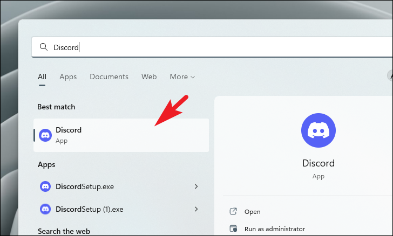Choose Run as administrator
This screenshot has width=393, height=236.
(x=275, y=229)
